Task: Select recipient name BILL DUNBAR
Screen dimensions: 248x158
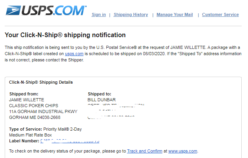Action: pos(102,100)
